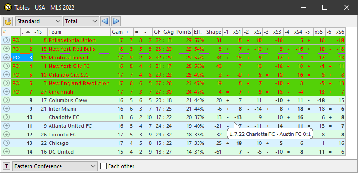Select the Atlanta United FC team name

70,126
